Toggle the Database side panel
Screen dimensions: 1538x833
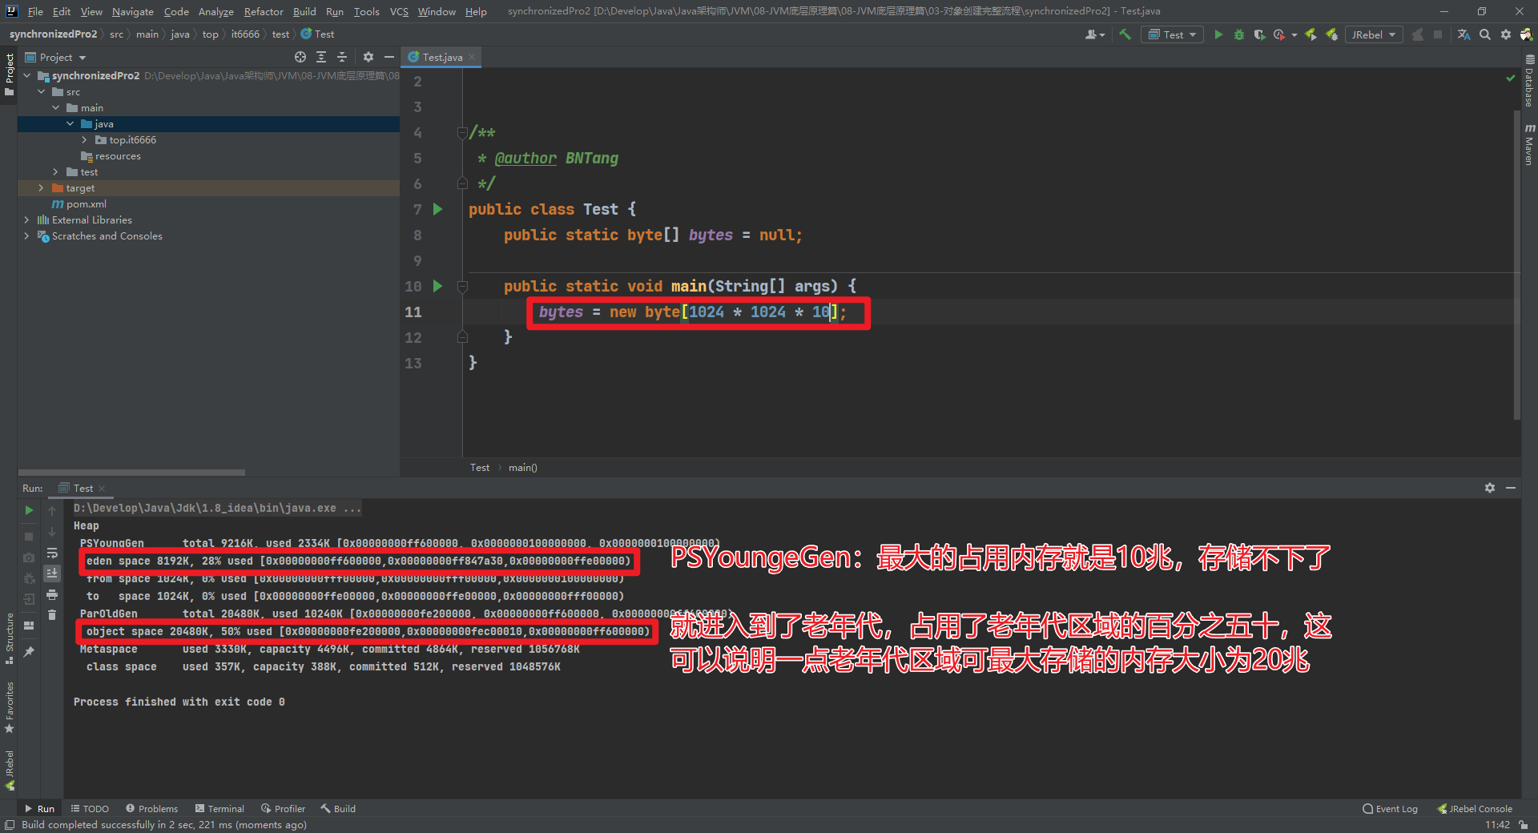pos(1529,80)
